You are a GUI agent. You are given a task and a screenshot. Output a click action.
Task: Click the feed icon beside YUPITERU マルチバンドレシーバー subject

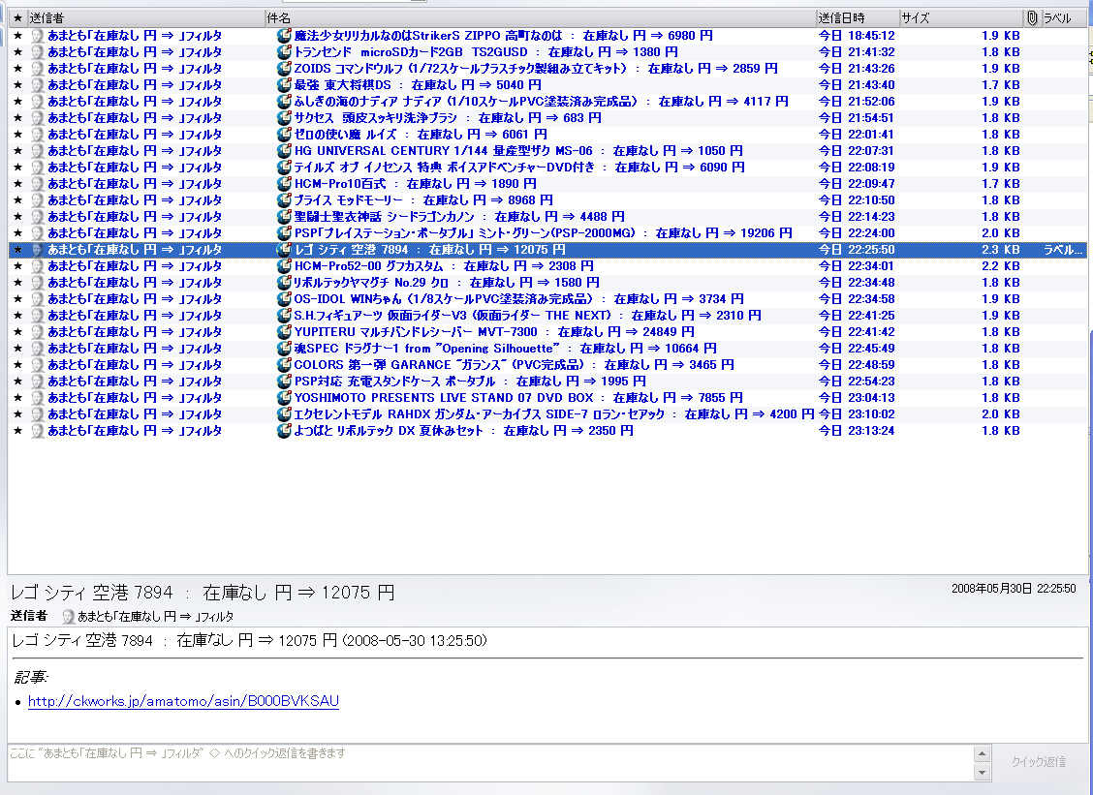(284, 332)
